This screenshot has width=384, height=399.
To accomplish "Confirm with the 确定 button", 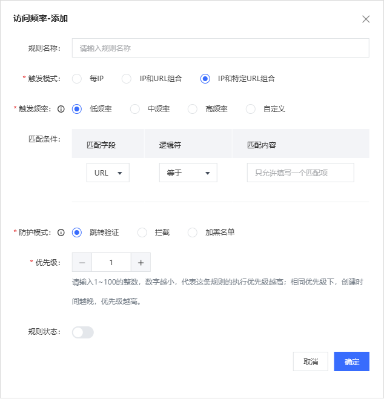I will (x=352, y=361).
